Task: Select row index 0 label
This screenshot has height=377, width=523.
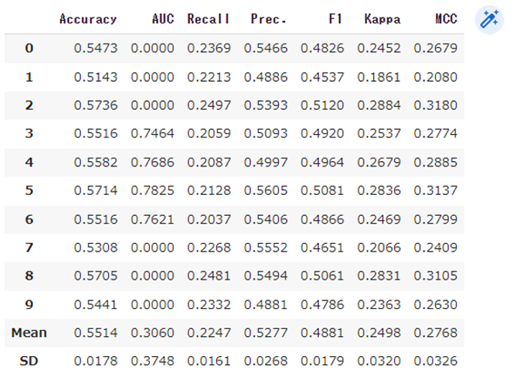Action: pos(29,47)
